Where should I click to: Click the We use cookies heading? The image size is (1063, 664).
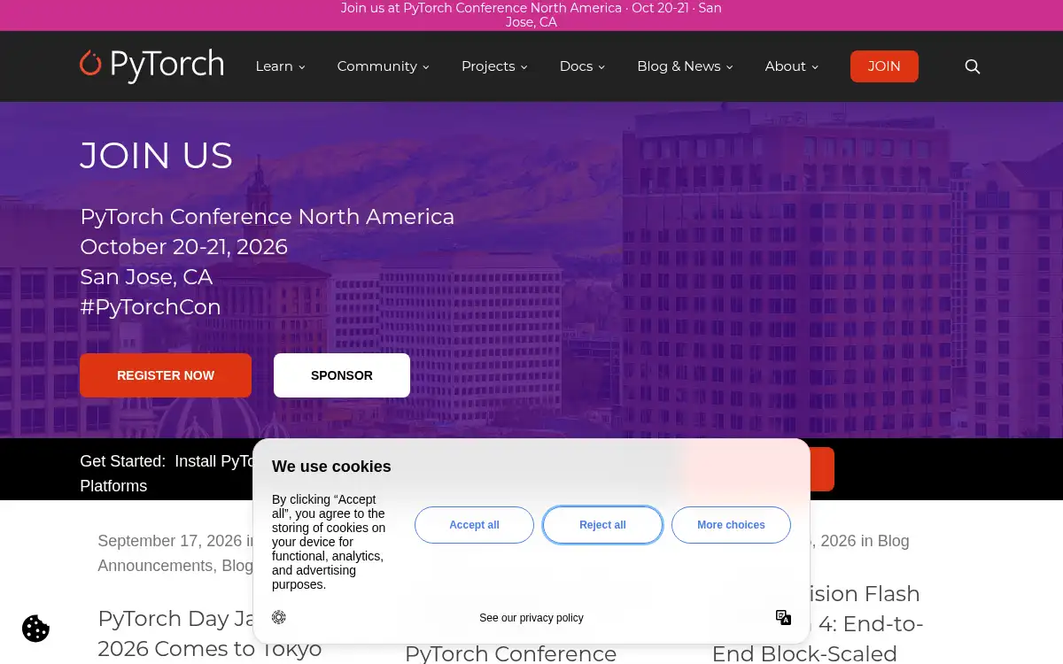331,467
